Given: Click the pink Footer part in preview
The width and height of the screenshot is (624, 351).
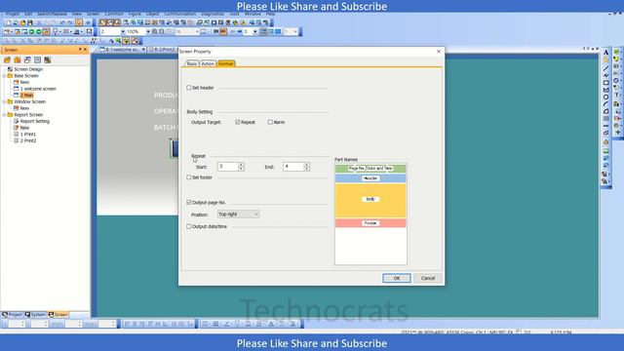Looking at the screenshot, I should [370, 223].
